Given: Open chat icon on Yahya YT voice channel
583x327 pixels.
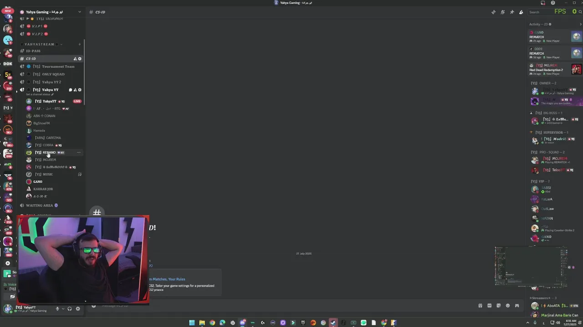Looking at the screenshot, I should coord(70,90).
